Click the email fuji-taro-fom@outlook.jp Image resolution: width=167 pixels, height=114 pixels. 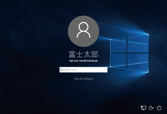pos(83,61)
